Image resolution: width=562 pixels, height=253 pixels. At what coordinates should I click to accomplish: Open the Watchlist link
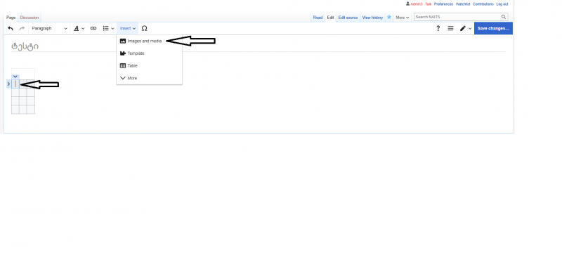(x=463, y=4)
